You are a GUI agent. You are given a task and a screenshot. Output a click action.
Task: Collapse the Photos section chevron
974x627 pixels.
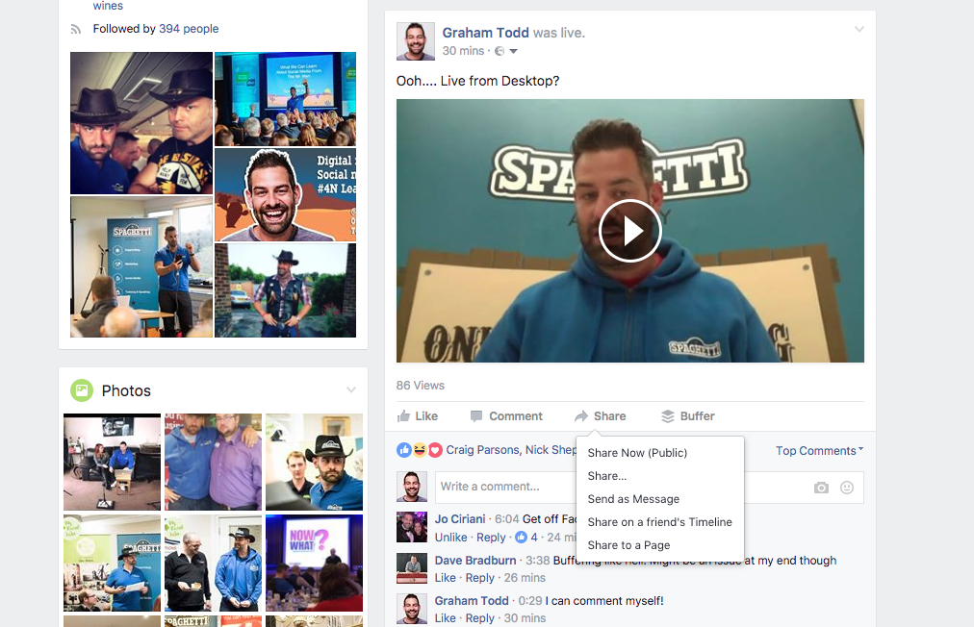(x=350, y=389)
